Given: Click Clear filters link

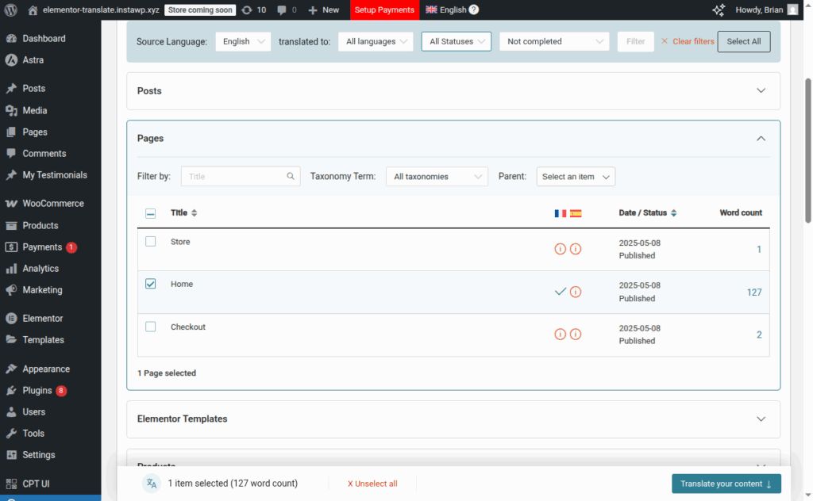Looking at the screenshot, I should 688,41.
